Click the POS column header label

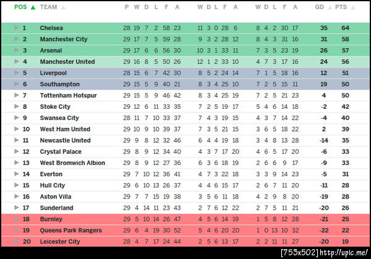coord(20,7)
